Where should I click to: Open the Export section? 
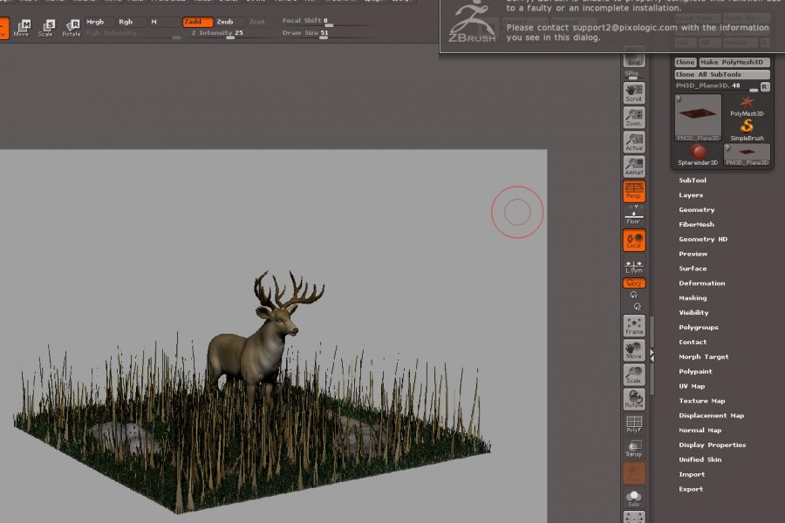[691, 489]
